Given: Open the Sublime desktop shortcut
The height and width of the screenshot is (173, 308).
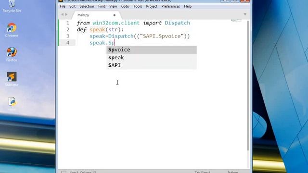Looking at the screenshot, I should (x=12, y=79).
